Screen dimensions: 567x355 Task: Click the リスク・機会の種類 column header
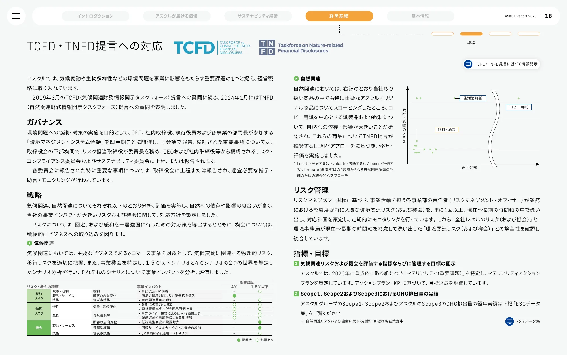click(43, 287)
